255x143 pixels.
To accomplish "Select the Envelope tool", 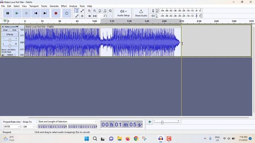I will [82, 11].
